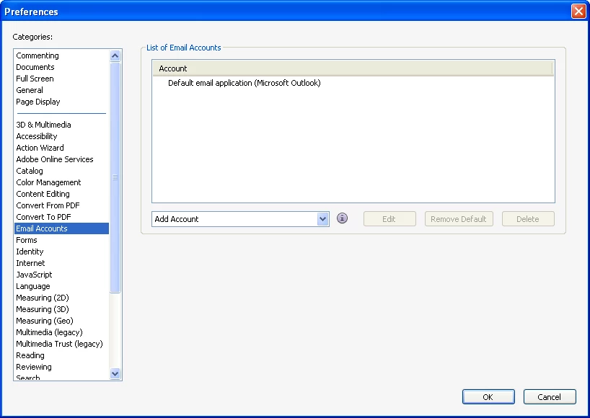
Task: Click the Edit button
Action: (389, 219)
